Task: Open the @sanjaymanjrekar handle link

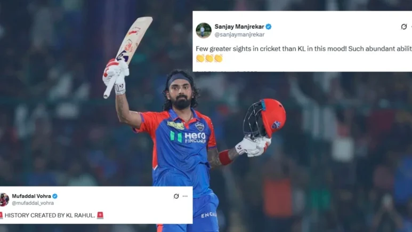Action: tap(239, 35)
